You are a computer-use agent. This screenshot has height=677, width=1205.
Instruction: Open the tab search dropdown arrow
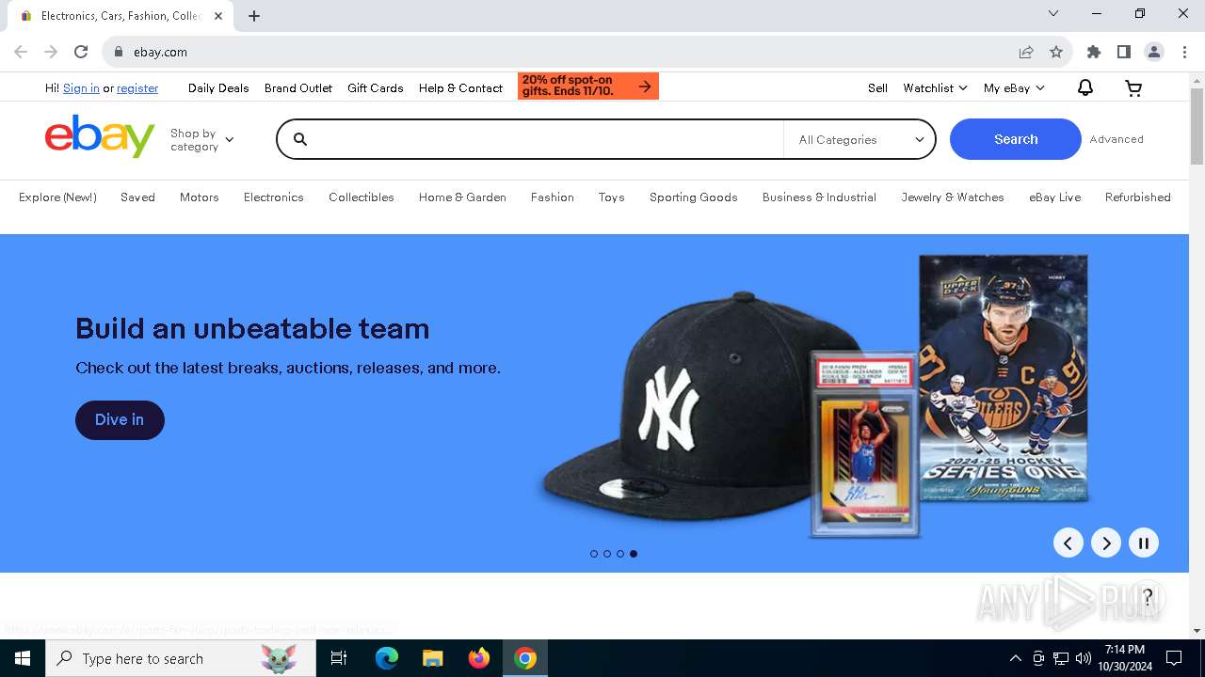1053,13
